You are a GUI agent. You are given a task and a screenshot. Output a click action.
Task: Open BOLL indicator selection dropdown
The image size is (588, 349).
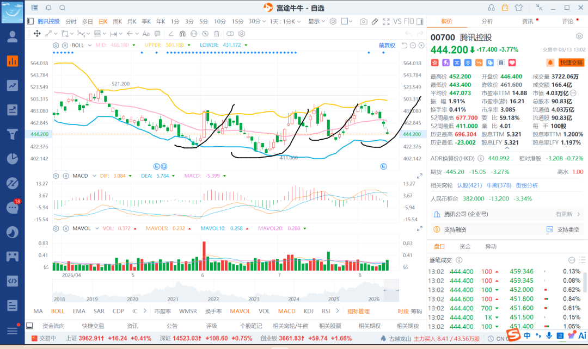(x=90, y=45)
